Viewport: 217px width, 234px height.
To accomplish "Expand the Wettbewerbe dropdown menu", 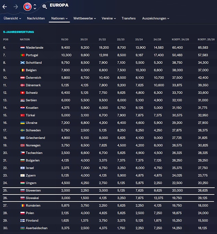I will (85, 18).
